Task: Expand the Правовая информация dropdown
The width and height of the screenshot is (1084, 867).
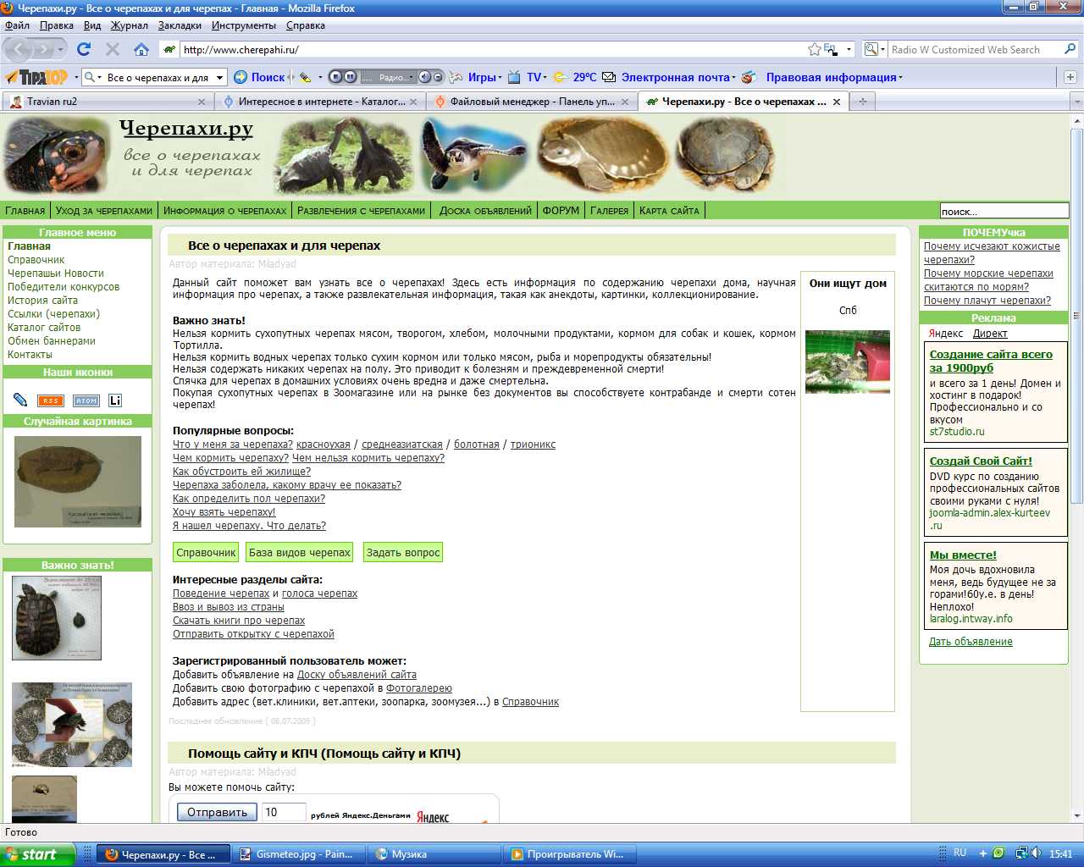Action: [900, 78]
